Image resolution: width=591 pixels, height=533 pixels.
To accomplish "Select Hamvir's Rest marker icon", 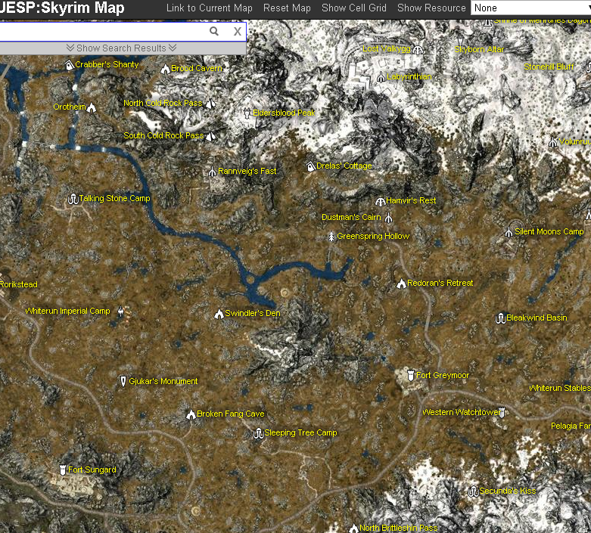I will pos(381,202).
